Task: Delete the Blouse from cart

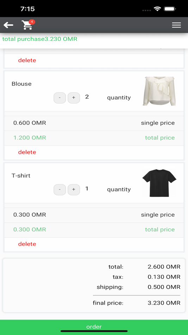Action: (27, 152)
